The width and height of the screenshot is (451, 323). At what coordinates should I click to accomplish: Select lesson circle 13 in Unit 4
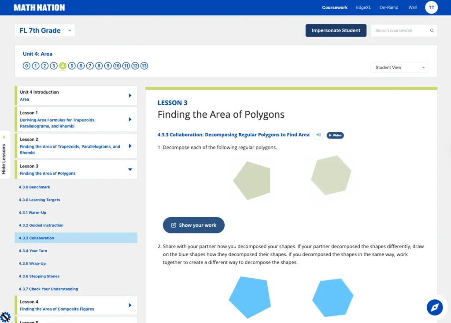click(x=144, y=66)
